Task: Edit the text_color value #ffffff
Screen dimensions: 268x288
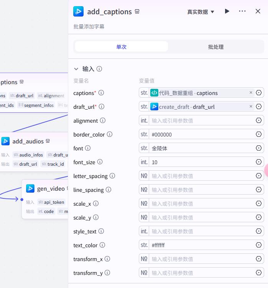Action: click(x=202, y=245)
